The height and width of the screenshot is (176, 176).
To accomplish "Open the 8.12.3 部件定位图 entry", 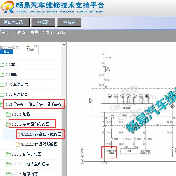I will [27, 154].
